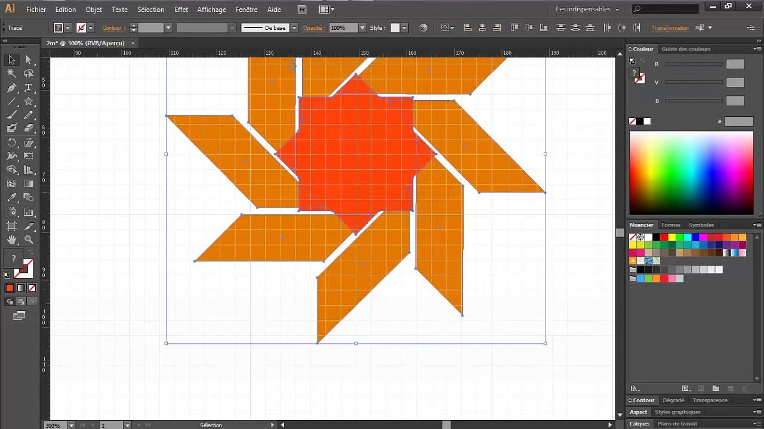Select the Lasso tool
The width and height of the screenshot is (764, 429).
(x=29, y=73)
